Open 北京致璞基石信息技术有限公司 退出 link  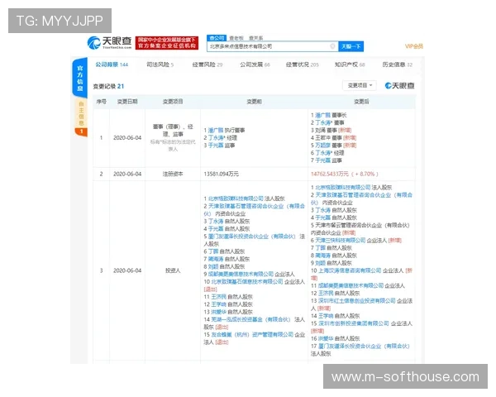pos(247,282)
